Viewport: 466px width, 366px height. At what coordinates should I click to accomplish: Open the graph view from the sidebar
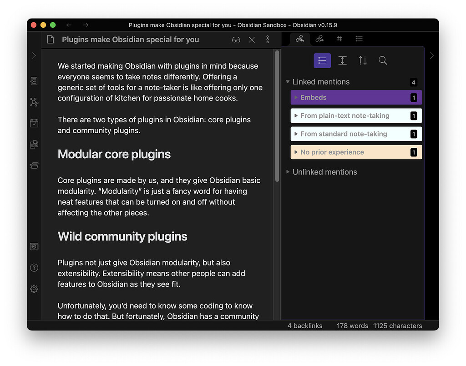pyautogui.click(x=34, y=102)
